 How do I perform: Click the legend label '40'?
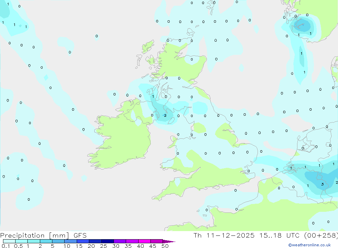[140, 246]
